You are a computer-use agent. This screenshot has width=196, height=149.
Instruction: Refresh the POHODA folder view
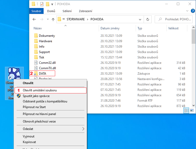[x=148, y=19]
